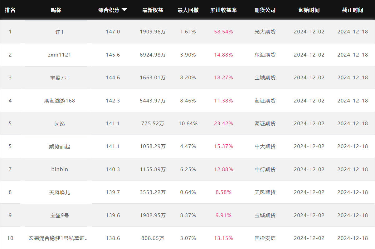
Task: Click the 最新权益 column header
Action: pyautogui.click(x=153, y=10)
